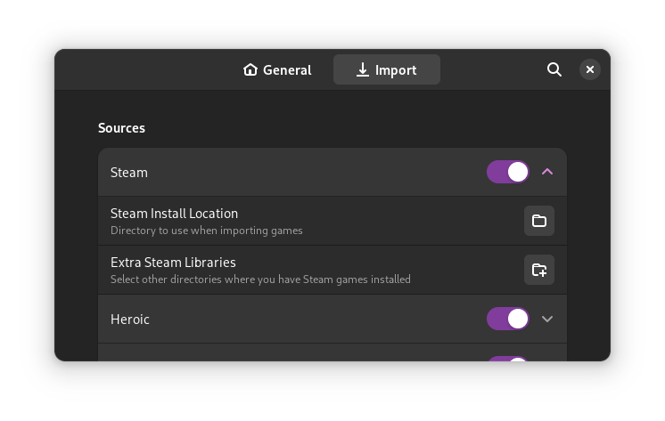Screen dimensions: 665x421
Task: Click the house icon beside General
Action: click(250, 69)
